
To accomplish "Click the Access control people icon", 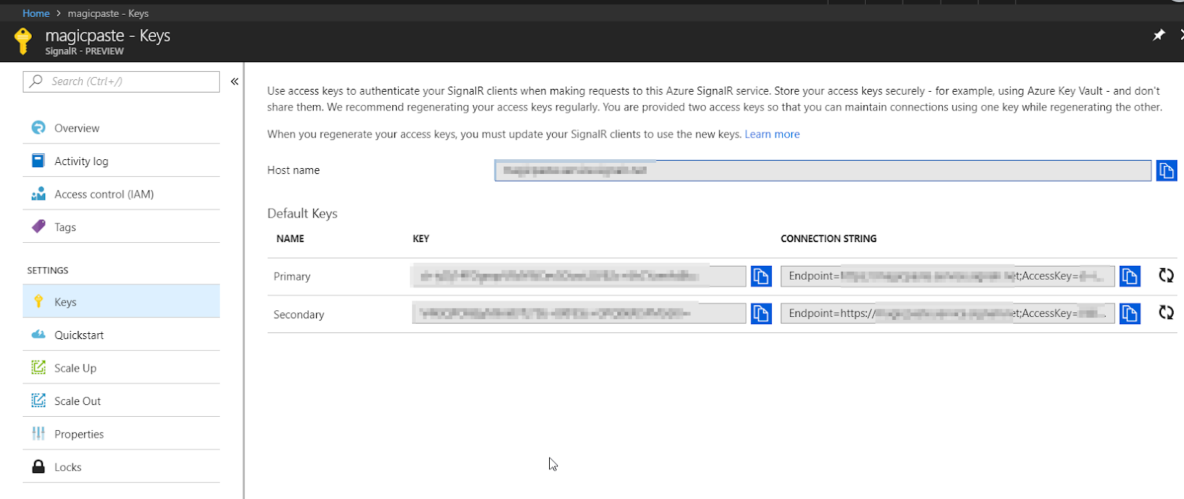I will [38, 193].
